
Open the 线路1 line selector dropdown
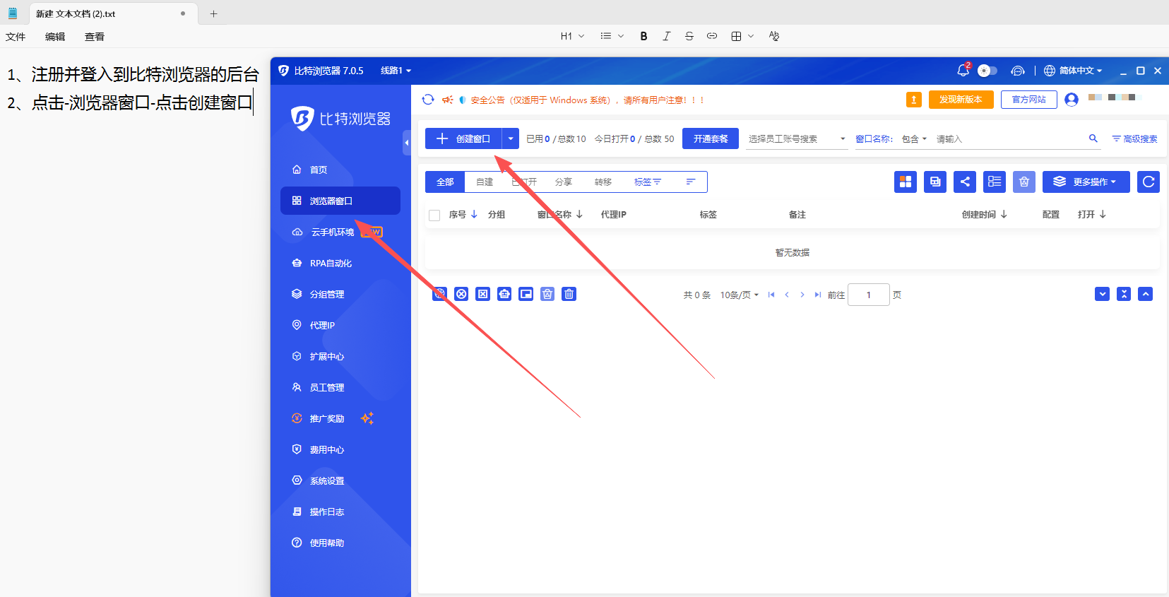(x=396, y=71)
